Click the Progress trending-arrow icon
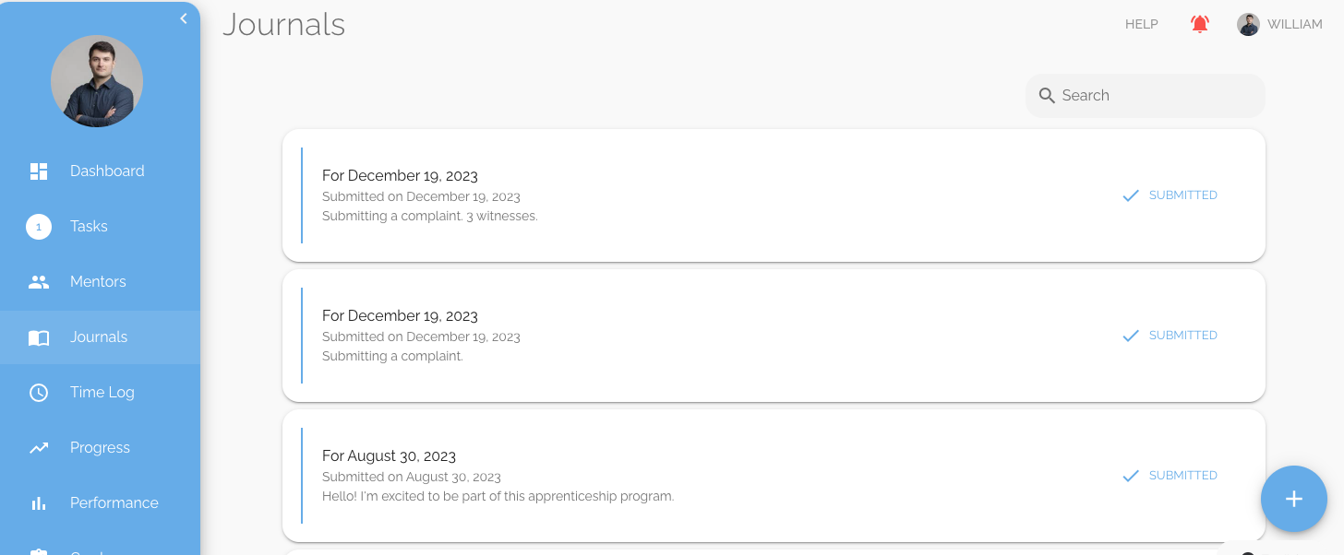The height and width of the screenshot is (555, 1344). [x=39, y=448]
